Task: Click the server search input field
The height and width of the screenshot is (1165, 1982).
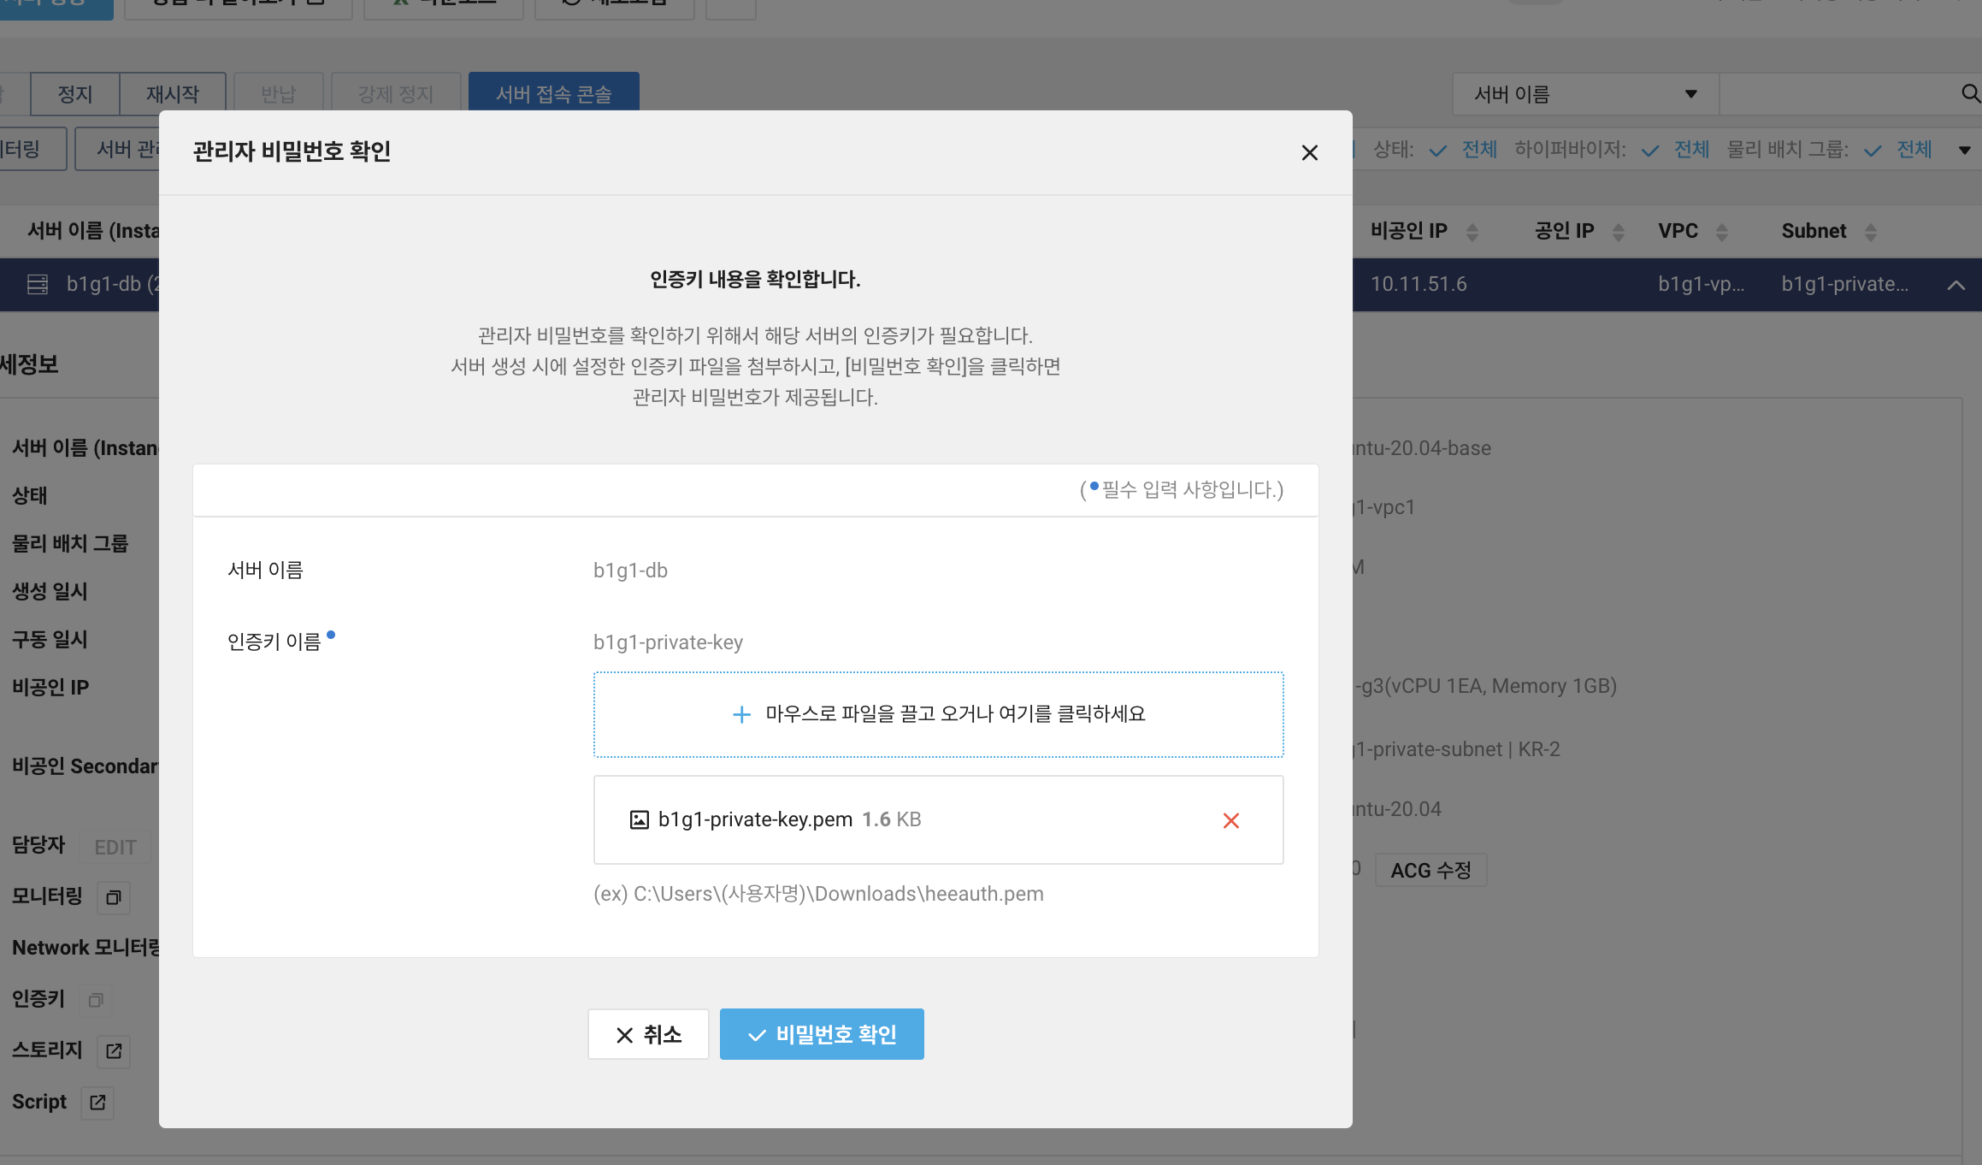Action: (1838, 94)
